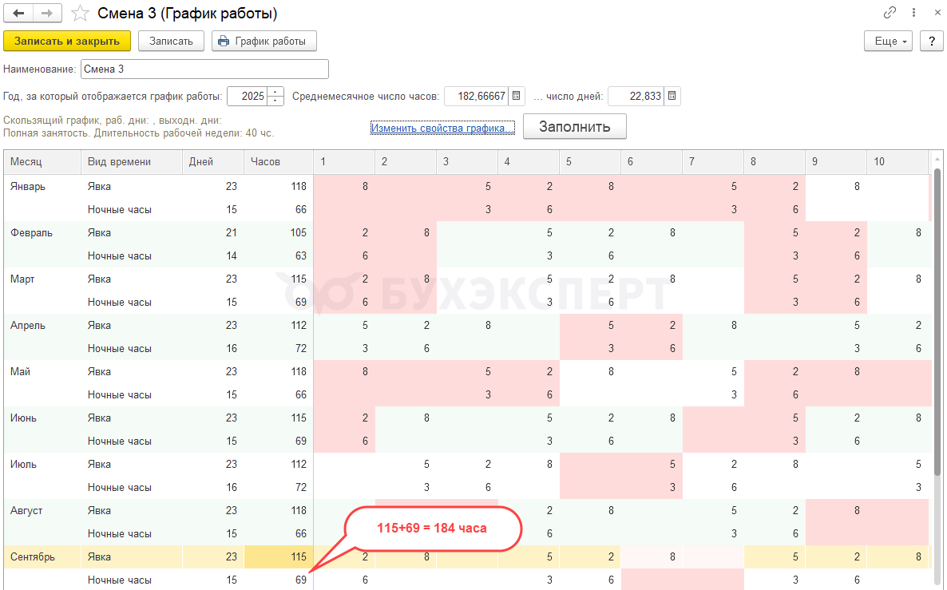Click the forward navigation arrow
This screenshot has width=947, height=590.
pyautogui.click(x=47, y=14)
